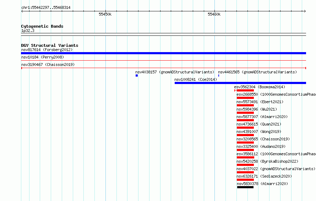
Task: Open variant label nsv3325400 (Audano2019)
Action: 261,146
